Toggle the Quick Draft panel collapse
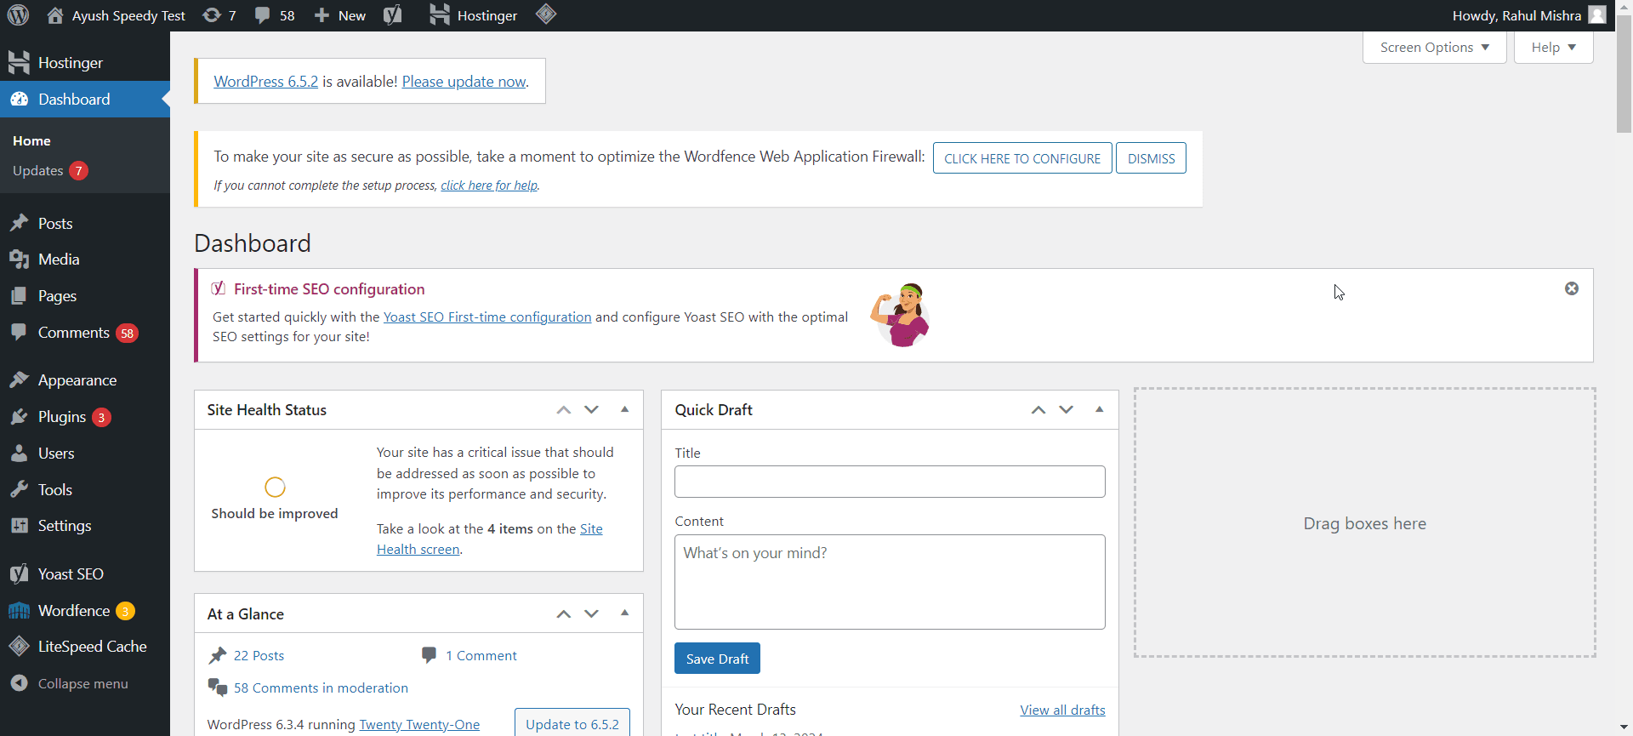 [x=1099, y=410]
